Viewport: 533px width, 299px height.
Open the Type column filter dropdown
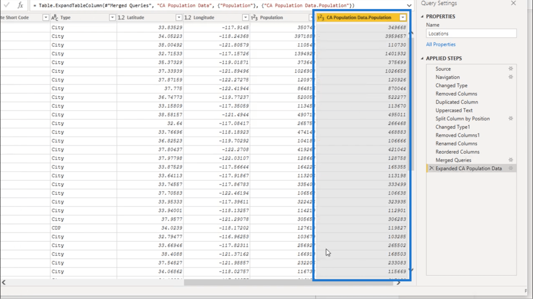coord(112,17)
